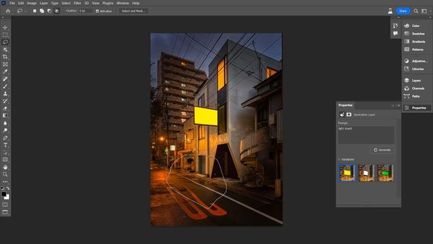Viewport: 433px width, 244px height.
Task: Select the Rectangle shape tool
Action: click(5, 160)
